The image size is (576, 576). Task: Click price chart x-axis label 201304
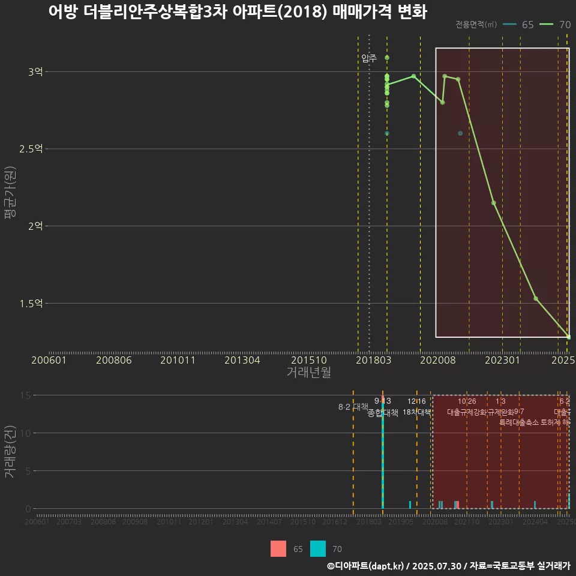pos(242,360)
